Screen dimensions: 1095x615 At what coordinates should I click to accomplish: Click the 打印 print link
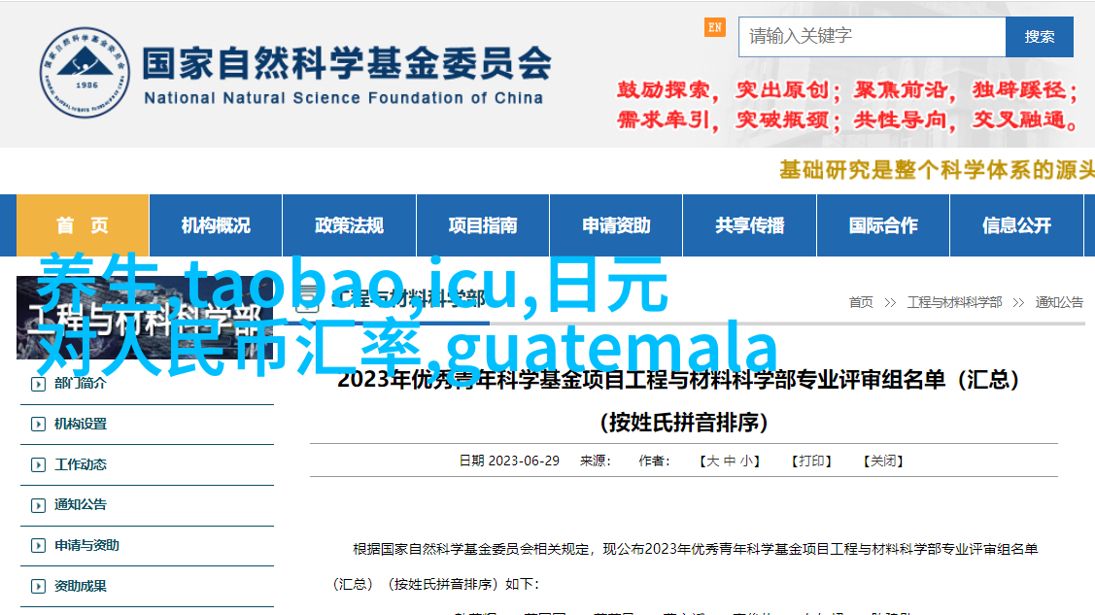point(811,461)
